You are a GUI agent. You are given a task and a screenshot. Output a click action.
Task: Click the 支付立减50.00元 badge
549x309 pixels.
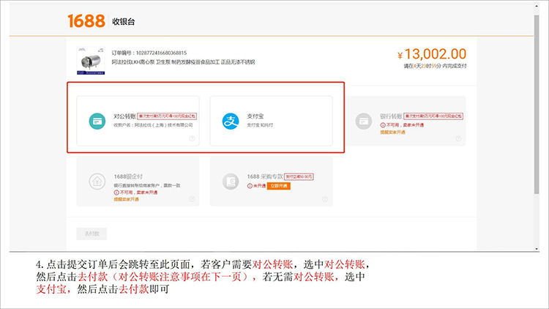[299, 176]
